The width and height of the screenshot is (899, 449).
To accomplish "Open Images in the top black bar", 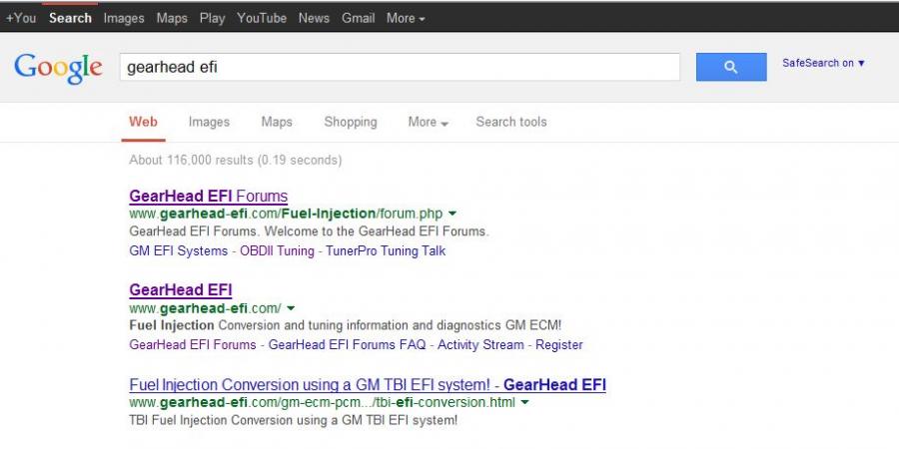I will point(124,18).
